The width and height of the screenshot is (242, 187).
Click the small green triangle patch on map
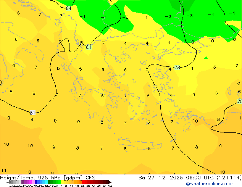pyautogui.click(x=206, y=58)
